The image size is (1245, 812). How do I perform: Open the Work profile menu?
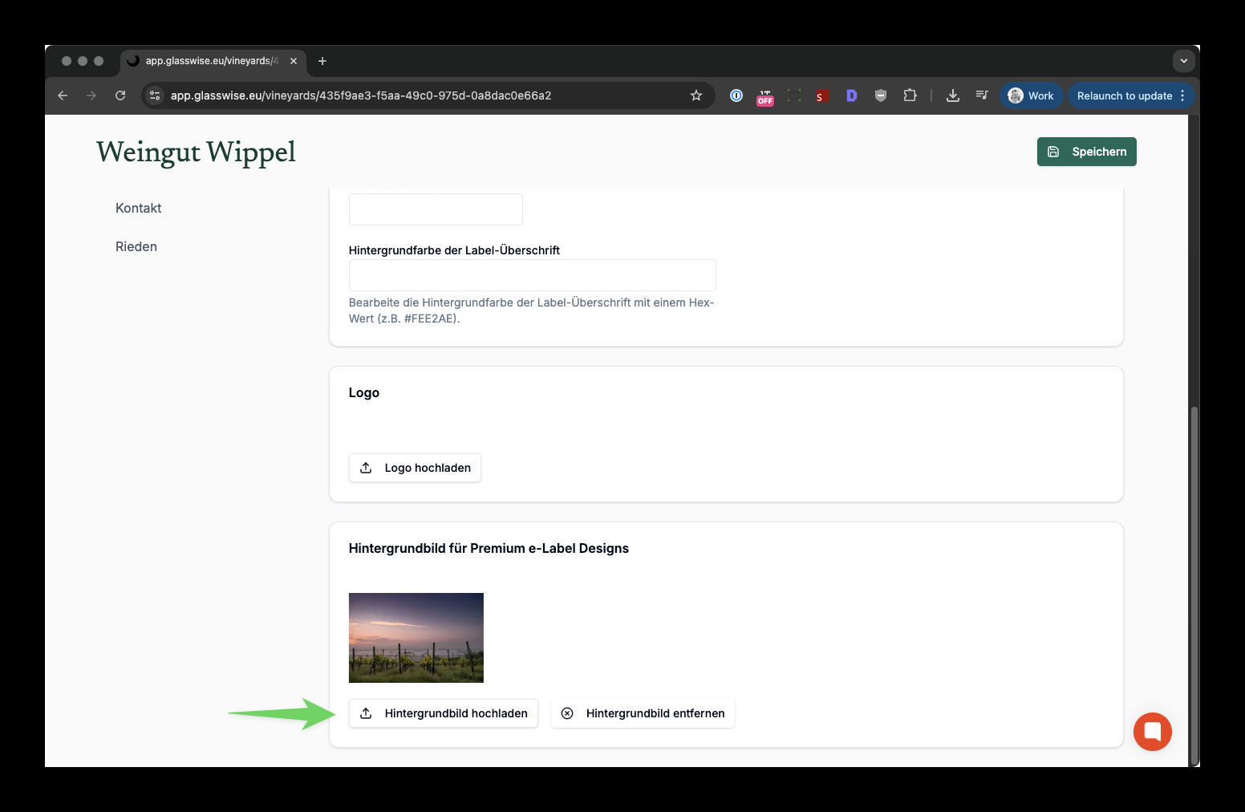[x=1032, y=95]
